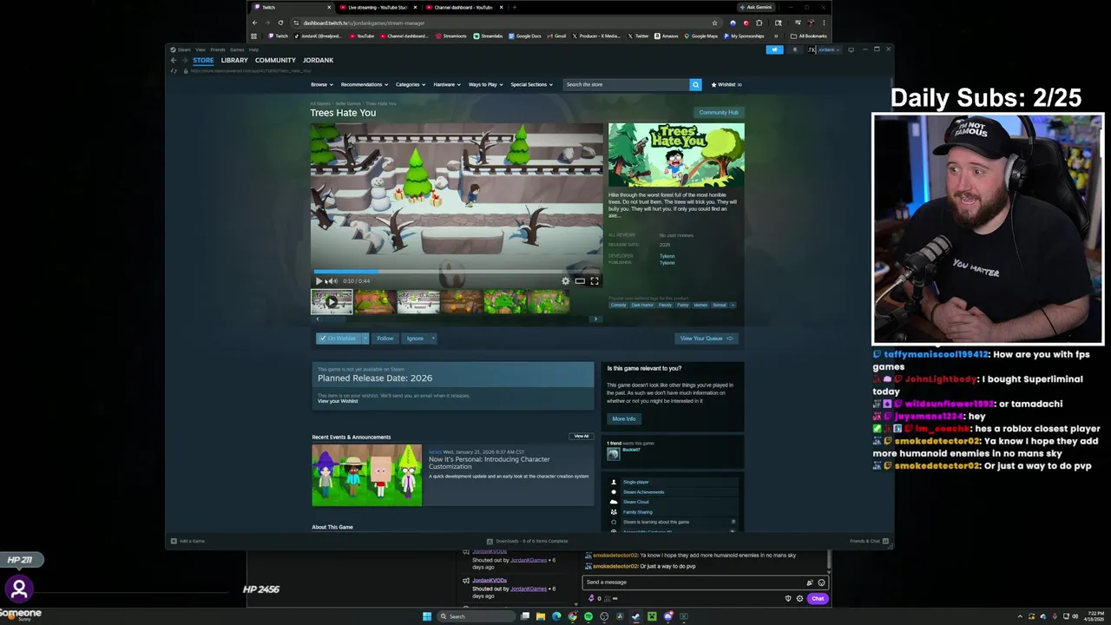The height and width of the screenshot is (625, 1111).
Task: Toggle theater mode on trailer player
Action: click(x=580, y=281)
